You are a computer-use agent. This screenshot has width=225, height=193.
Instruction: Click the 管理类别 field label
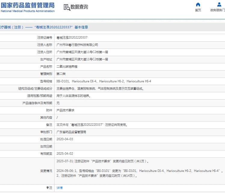(x=46, y=74)
